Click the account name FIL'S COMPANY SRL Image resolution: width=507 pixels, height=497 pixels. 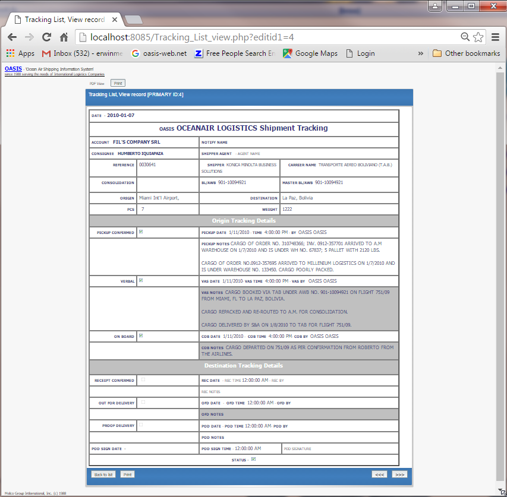(137, 142)
